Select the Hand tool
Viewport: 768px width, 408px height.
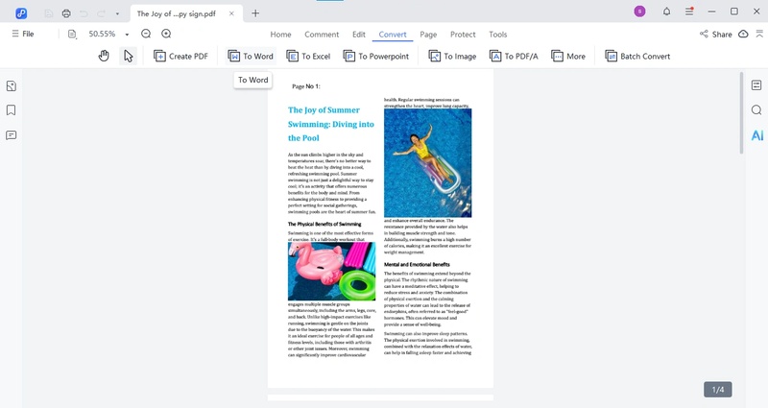(104, 56)
